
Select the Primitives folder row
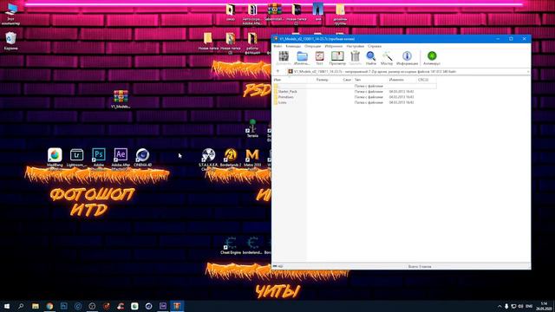(x=355, y=97)
